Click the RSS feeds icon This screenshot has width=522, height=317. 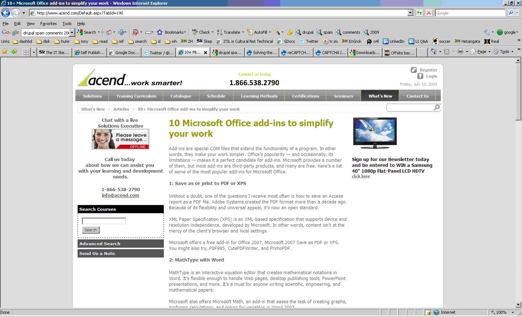pos(447,52)
